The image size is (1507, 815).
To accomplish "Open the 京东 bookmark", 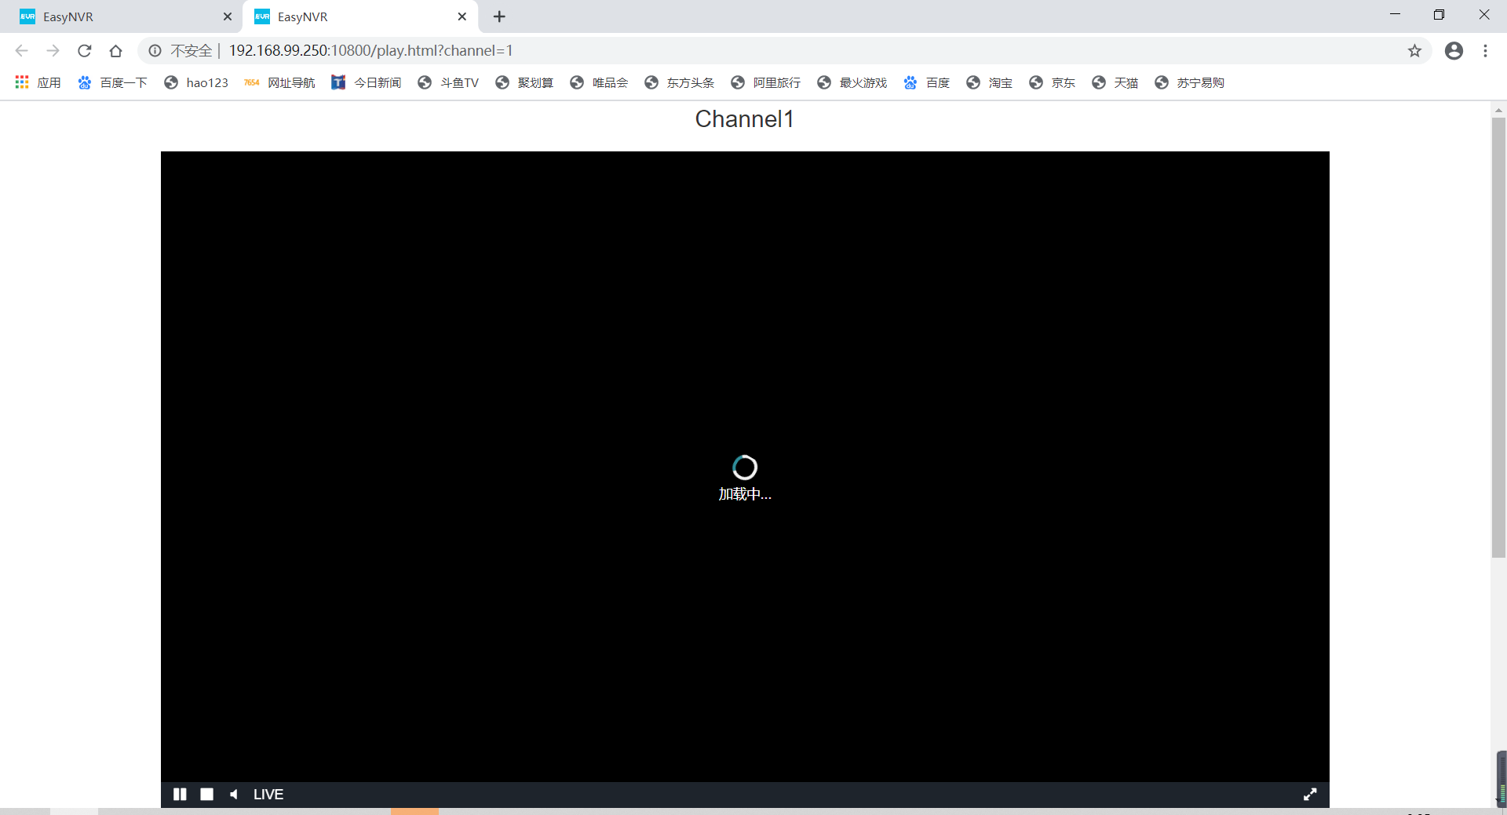I will (1052, 82).
